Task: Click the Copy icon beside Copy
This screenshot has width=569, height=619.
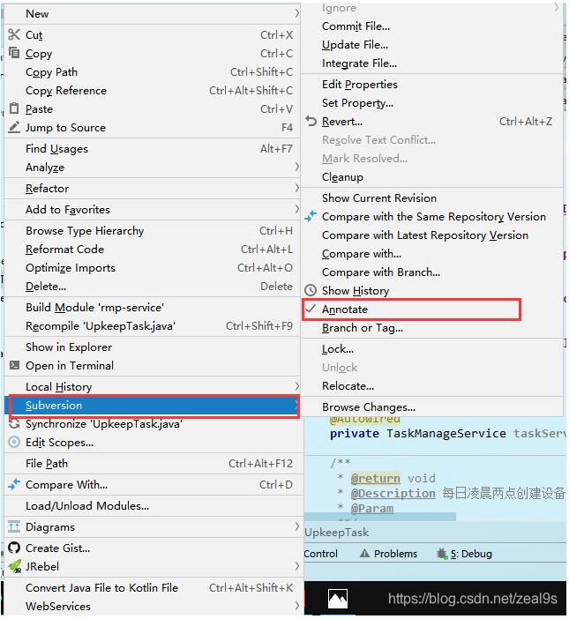Action: [x=14, y=53]
